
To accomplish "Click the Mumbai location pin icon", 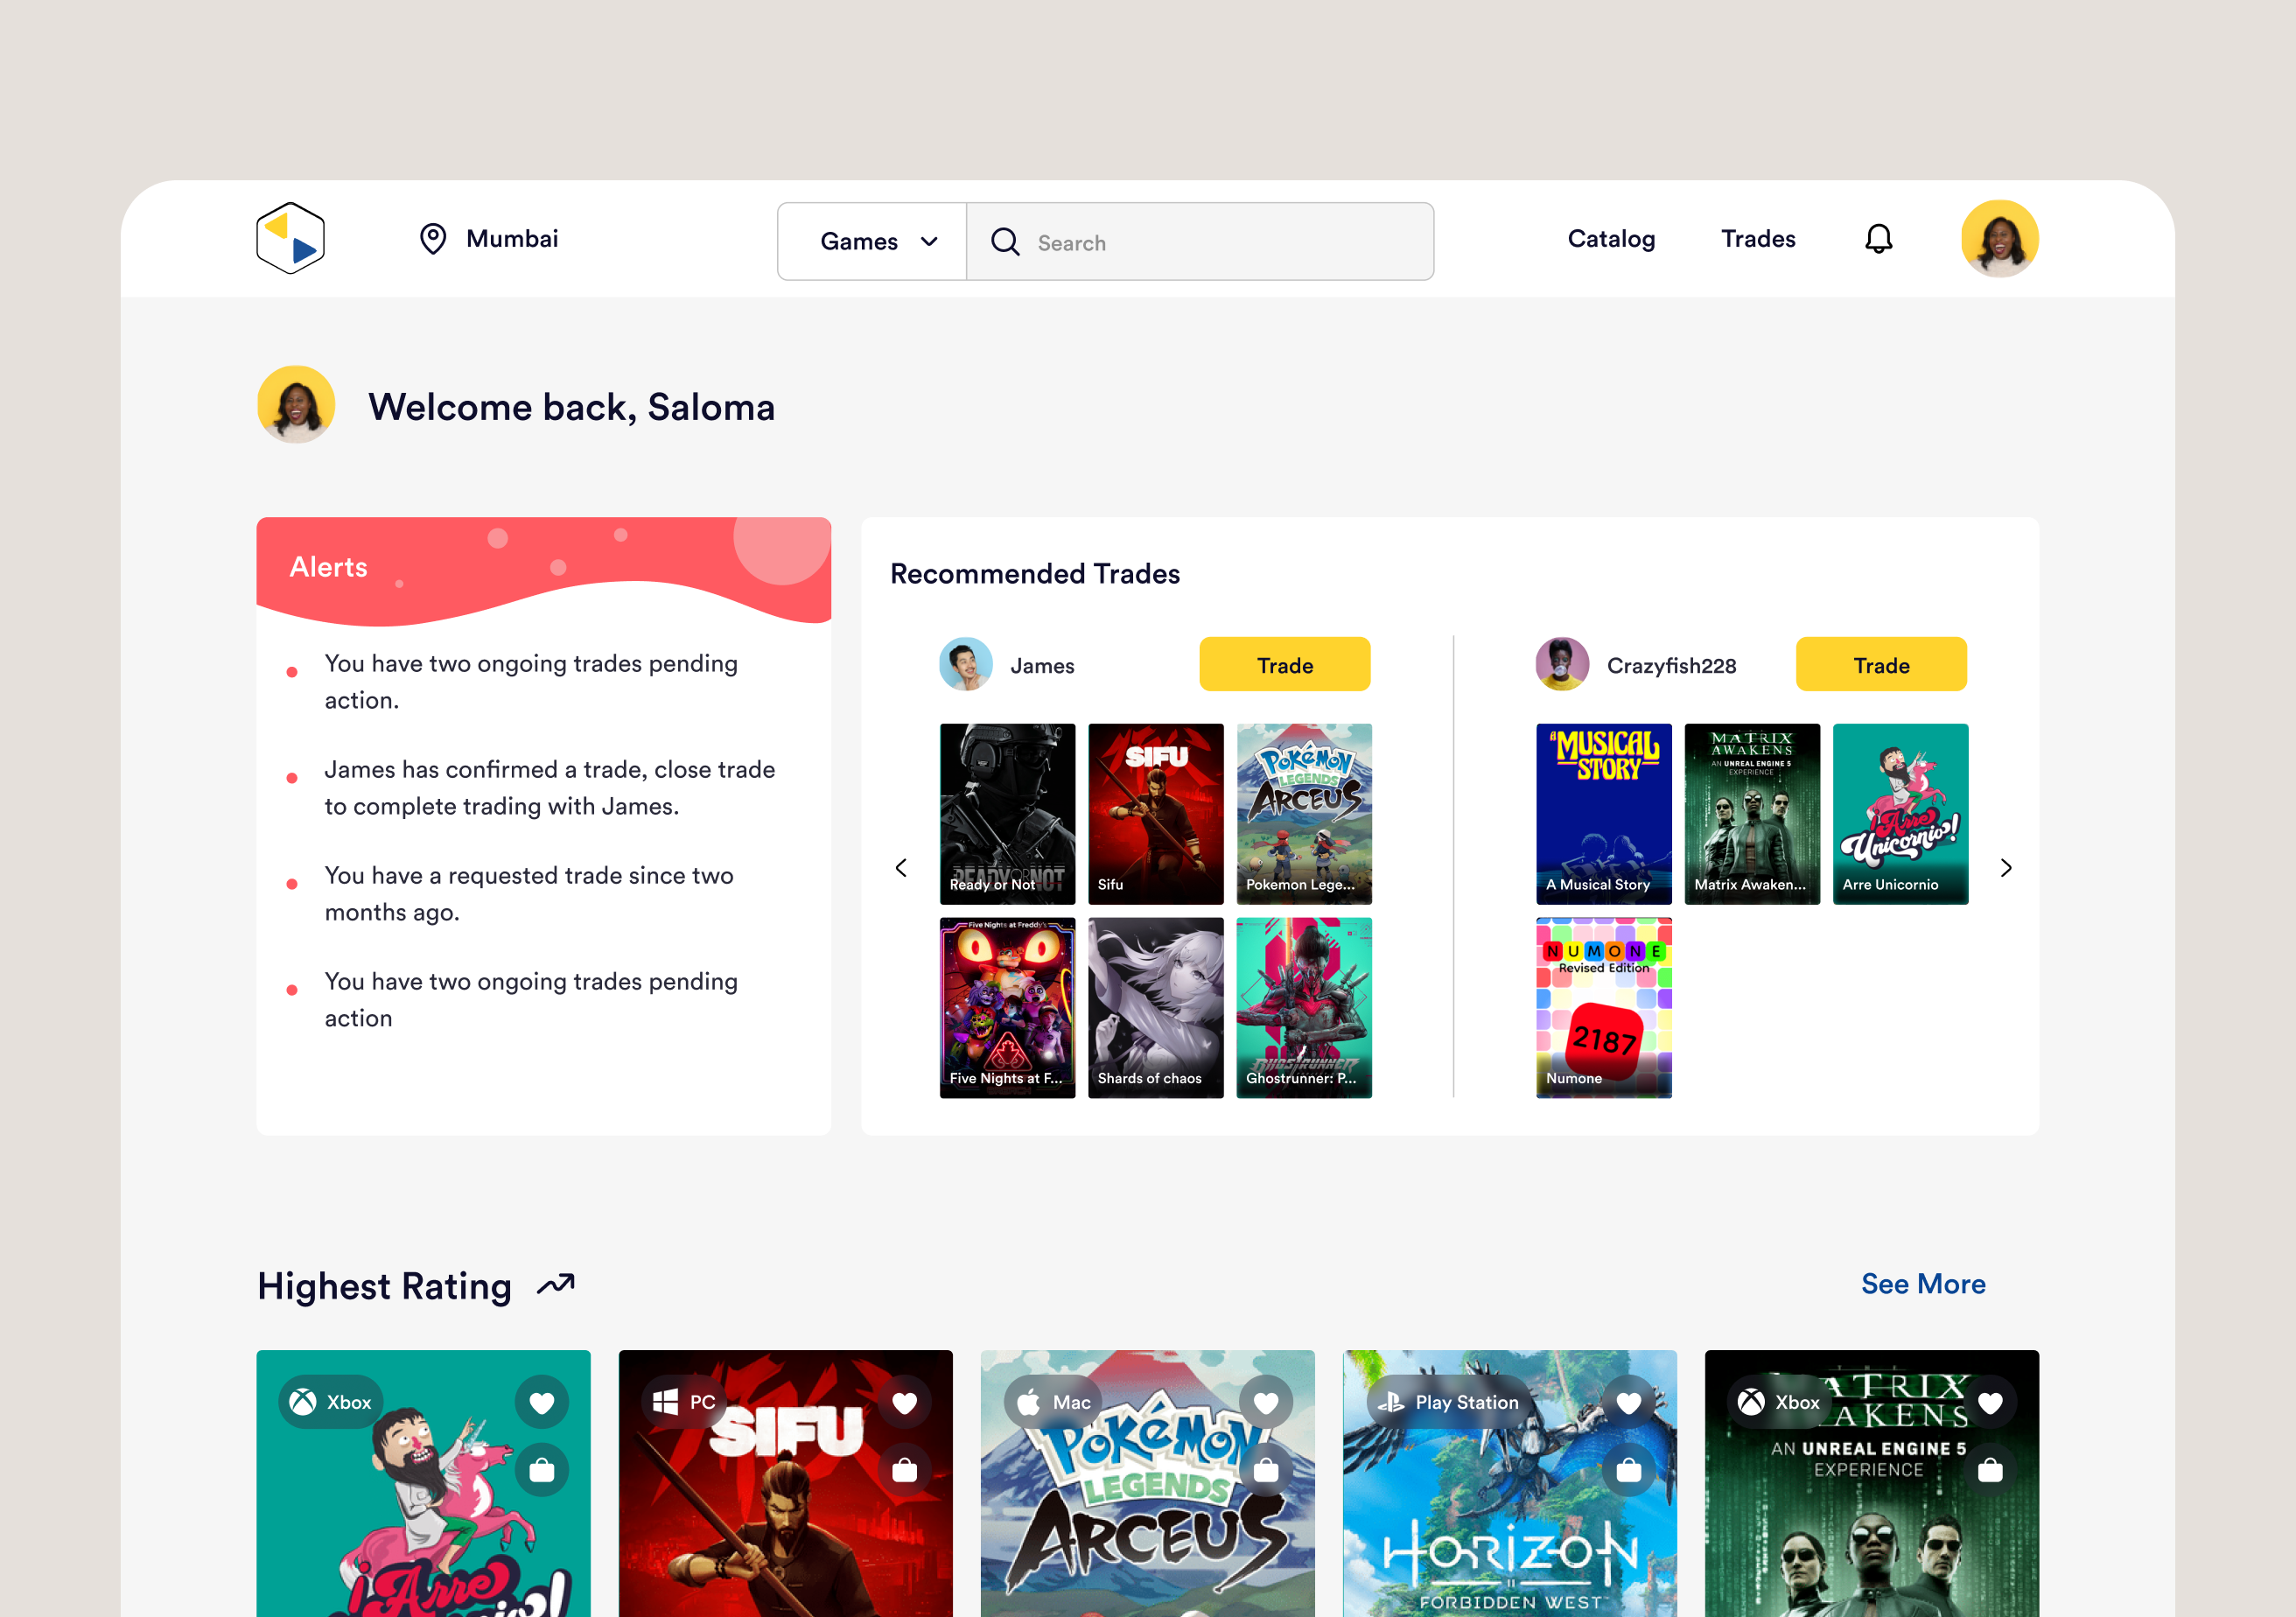I will pyautogui.click(x=433, y=239).
